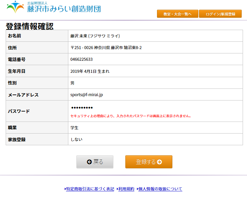Image resolution: width=247 pixels, height=197 pixels.
Task: Click the triangle bullet before 特定商取引法に基づく表記
Action: 65,189
